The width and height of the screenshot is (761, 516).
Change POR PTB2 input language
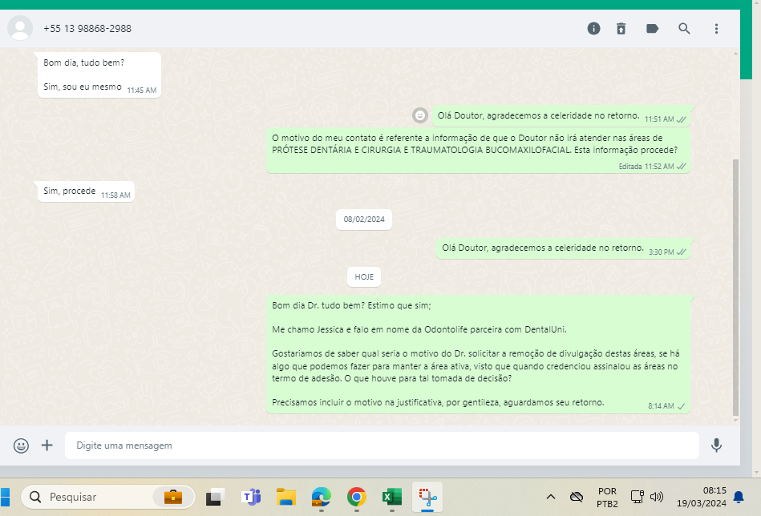(x=607, y=497)
